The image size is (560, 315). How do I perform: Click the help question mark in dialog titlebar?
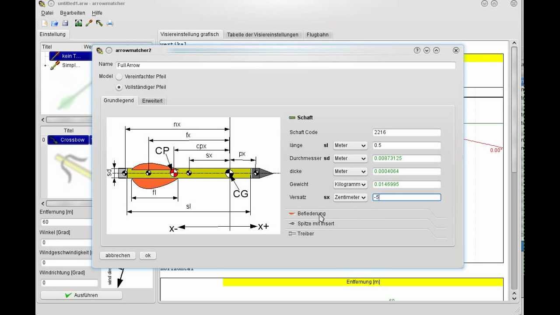pos(417,50)
